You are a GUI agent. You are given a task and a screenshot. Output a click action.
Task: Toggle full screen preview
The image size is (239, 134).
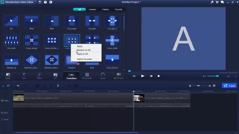point(236,76)
